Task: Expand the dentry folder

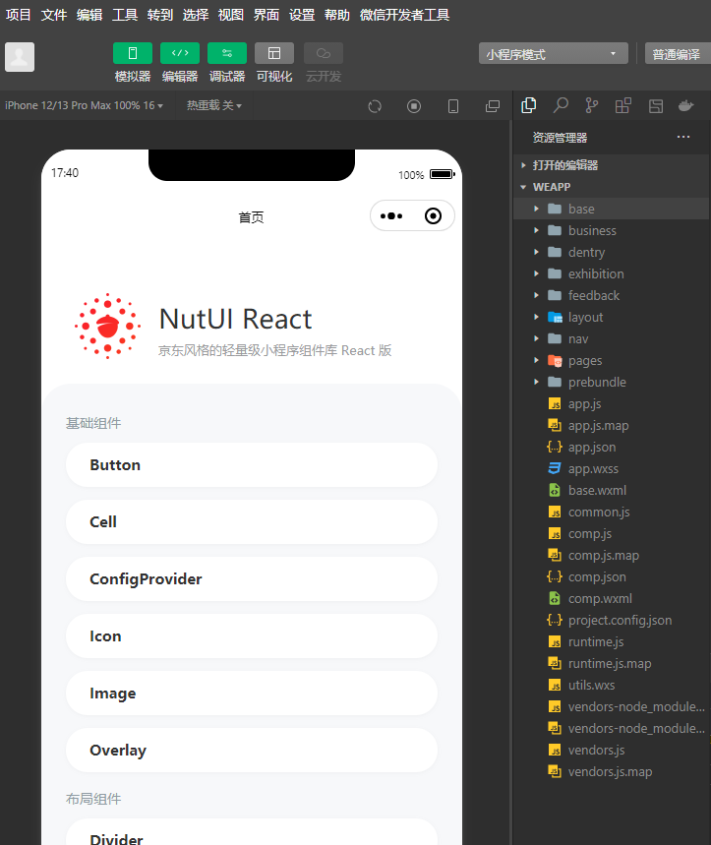Action: point(612,252)
